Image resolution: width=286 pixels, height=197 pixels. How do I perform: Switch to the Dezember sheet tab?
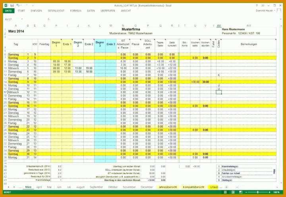(x=147, y=187)
